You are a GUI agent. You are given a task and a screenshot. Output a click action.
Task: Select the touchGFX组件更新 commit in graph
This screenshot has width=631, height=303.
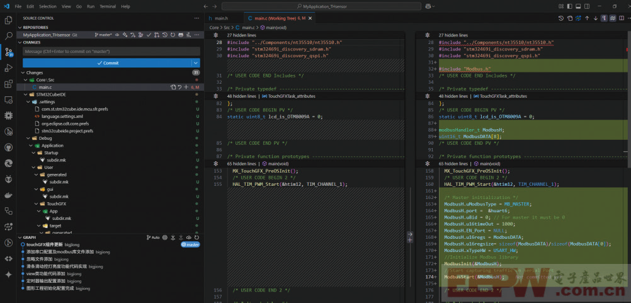pos(45,244)
